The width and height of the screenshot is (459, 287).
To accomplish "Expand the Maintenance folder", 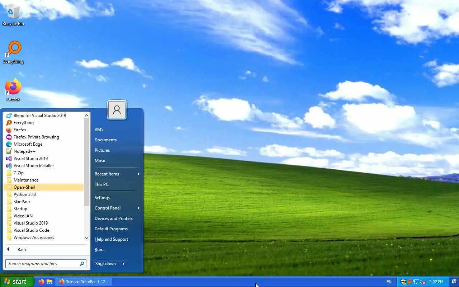I will click(44, 180).
